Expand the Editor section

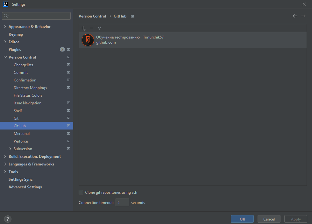(5, 42)
